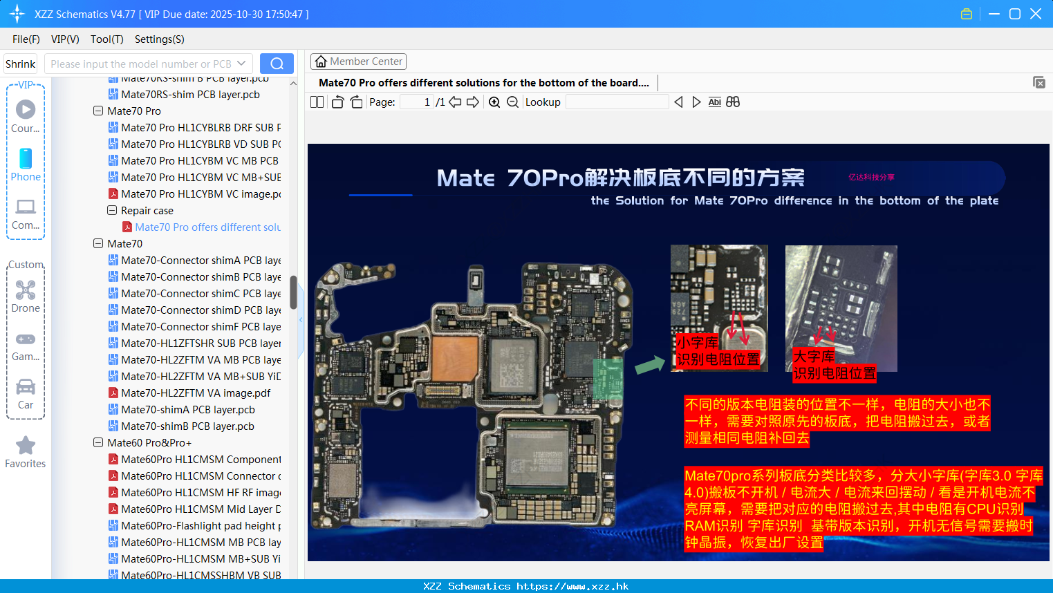Click the Lookup text field
This screenshot has width=1053, height=593.
[x=617, y=102]
